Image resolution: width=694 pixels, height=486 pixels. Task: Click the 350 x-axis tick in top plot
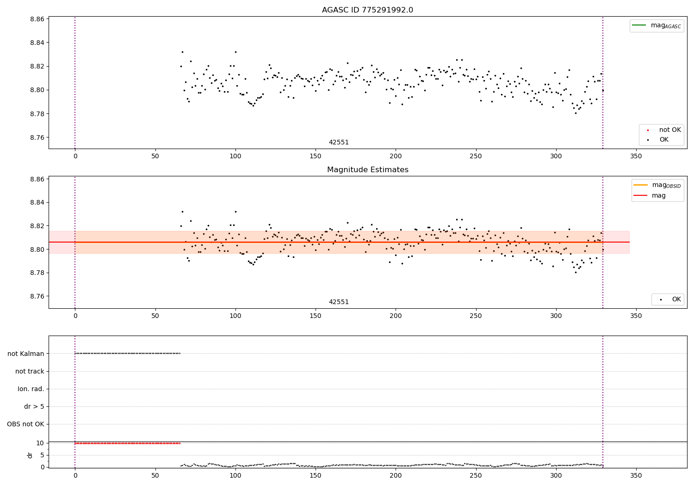pos(636,156)
